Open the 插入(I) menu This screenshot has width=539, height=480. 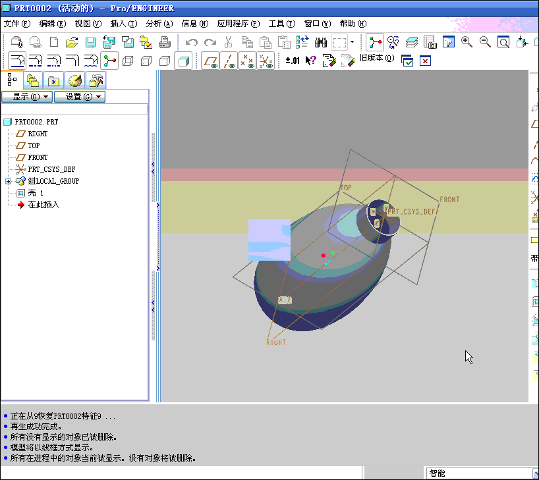pos(123,24)
